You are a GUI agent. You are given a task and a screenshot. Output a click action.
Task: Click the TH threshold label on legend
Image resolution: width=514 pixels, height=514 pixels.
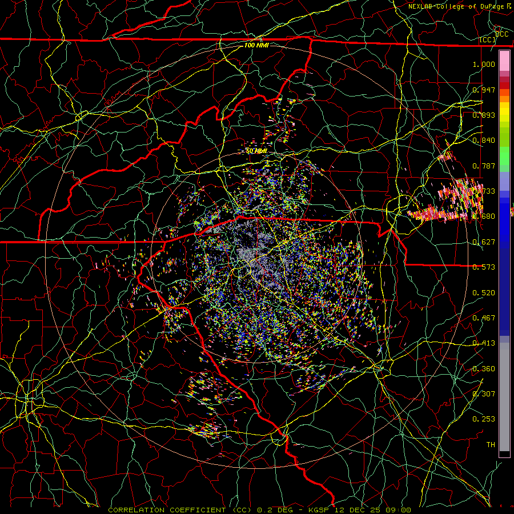(491, 445)
